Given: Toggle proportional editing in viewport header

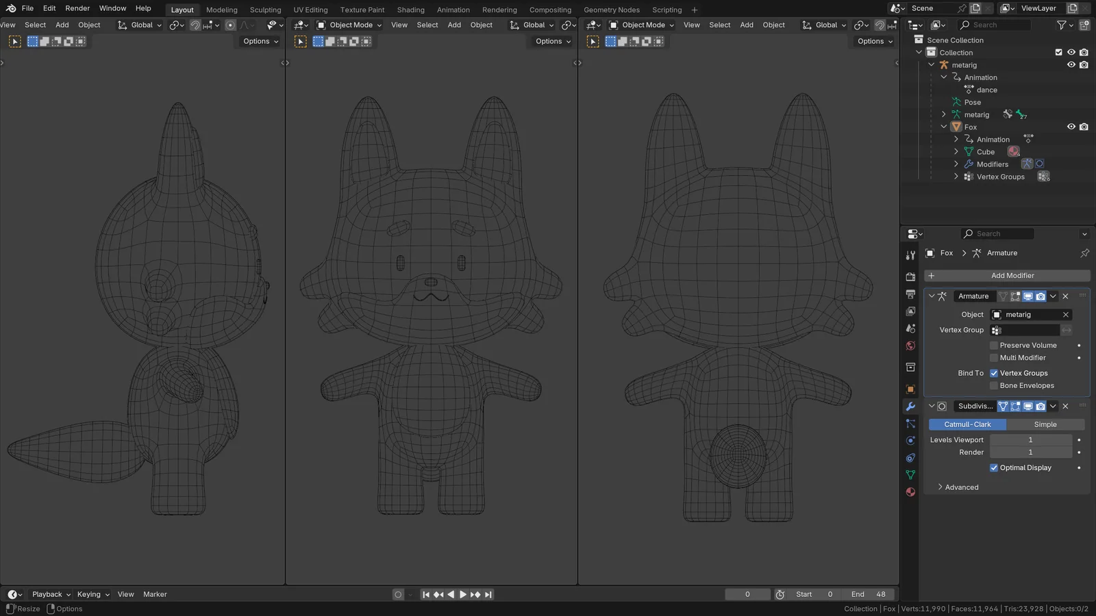Looking at the screenshot, I should (230, 25).
